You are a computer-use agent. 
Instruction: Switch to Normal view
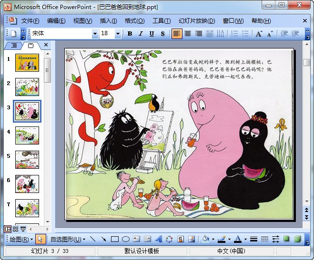pos(8,229)
